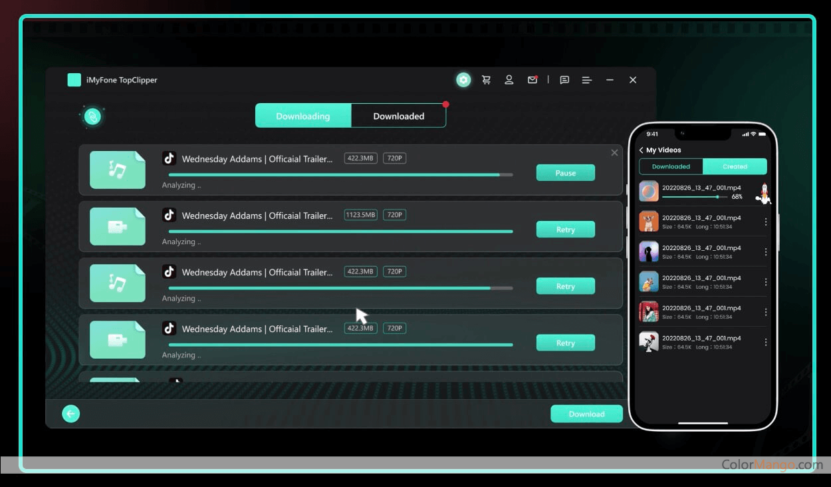Switch to the Downloaded tab in TopClipper

coord(399,116)
